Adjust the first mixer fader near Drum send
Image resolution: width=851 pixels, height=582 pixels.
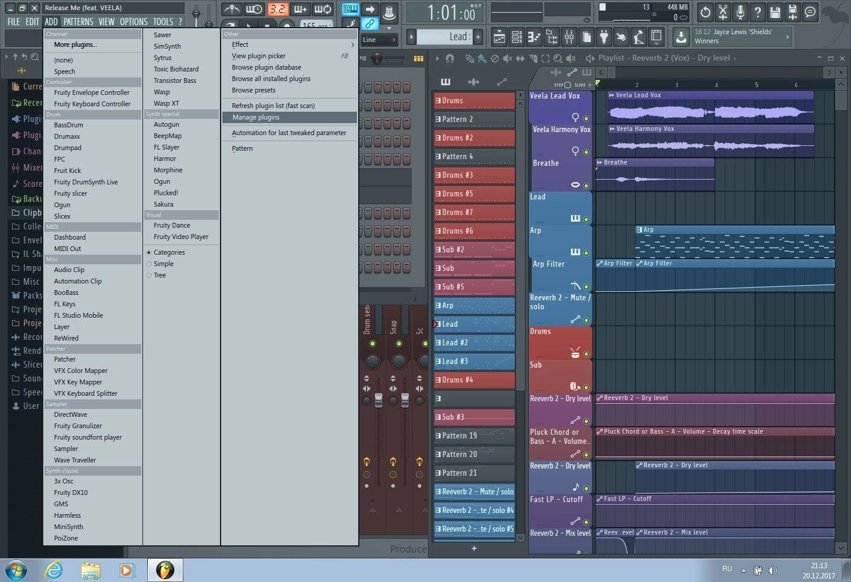(379, 400)
